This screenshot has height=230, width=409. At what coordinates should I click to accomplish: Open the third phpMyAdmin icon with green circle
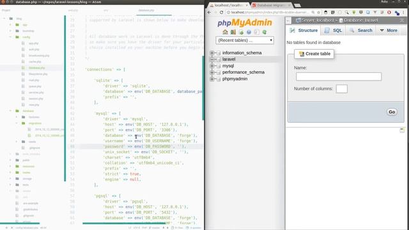[241, 32]
